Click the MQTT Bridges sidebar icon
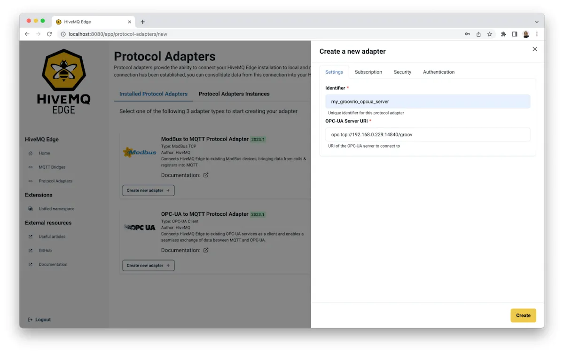This screenshot has height=354, width=564. tap(31, 167)
